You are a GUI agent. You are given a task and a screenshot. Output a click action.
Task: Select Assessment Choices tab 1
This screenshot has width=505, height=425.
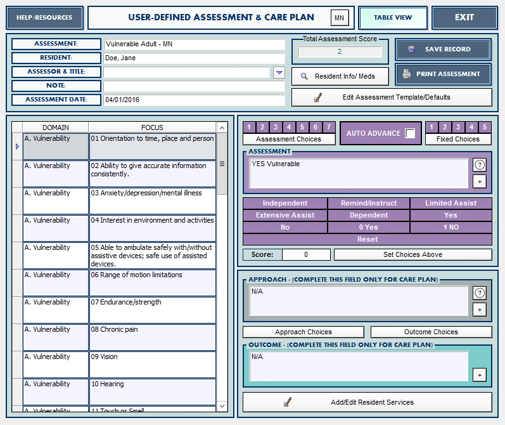coord(249,127)
